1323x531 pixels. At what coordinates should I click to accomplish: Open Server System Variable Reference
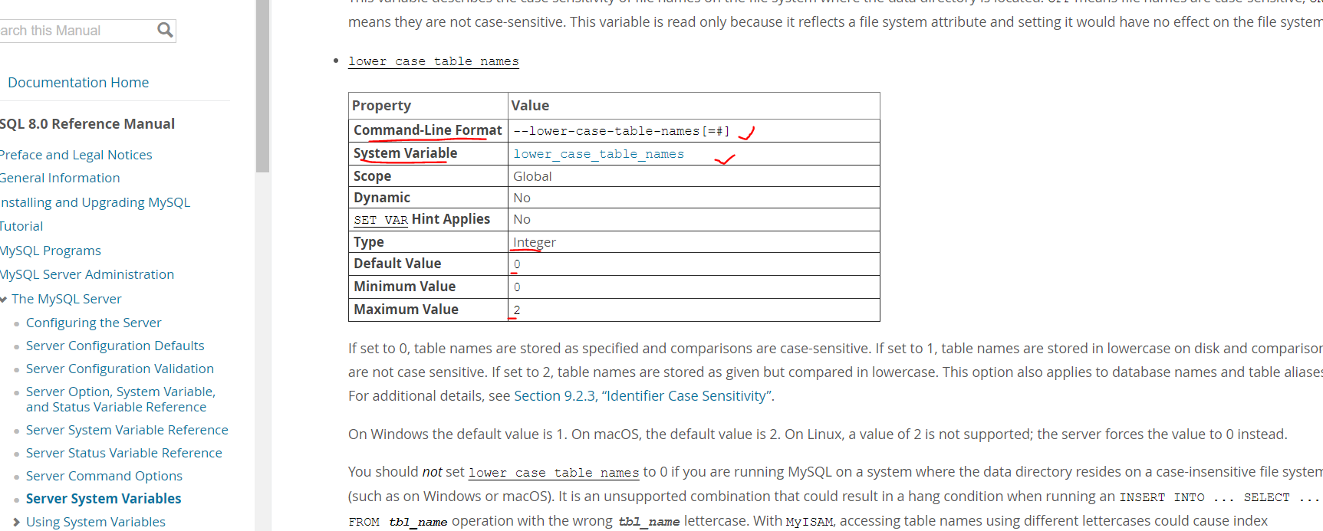coord(127,430)
